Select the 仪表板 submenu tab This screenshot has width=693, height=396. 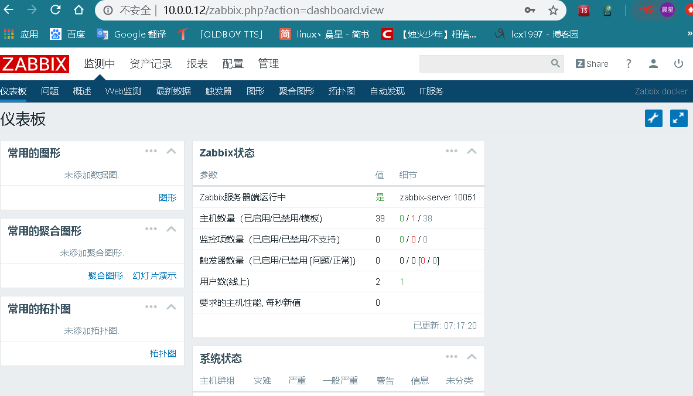[x=13, y=91]
